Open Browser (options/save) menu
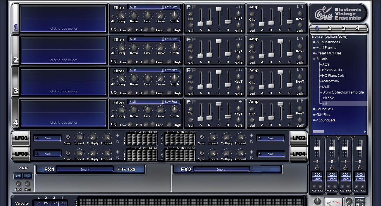The width and height of the screenshot is (381, 206). (329, 37)
